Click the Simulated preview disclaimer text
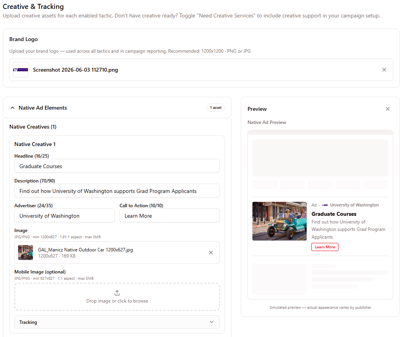This screenshot has width=404, height=337. pos(320,308)
